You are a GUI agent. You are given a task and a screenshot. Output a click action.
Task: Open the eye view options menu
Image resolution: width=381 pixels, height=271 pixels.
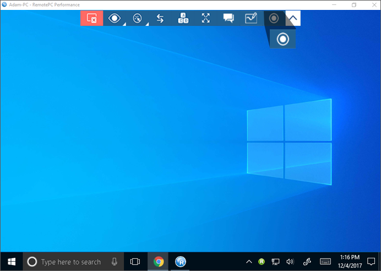coord(115,18)
